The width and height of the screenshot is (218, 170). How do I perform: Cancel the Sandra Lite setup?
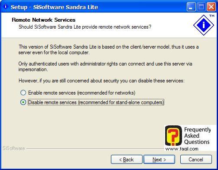(x=196, y=160)
